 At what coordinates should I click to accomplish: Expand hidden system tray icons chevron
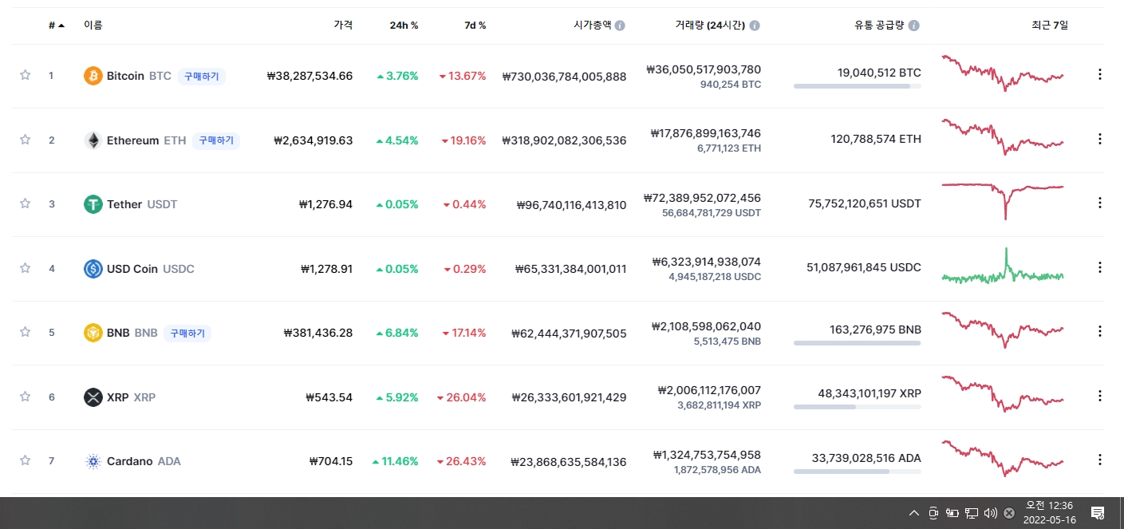click(914, 513)
